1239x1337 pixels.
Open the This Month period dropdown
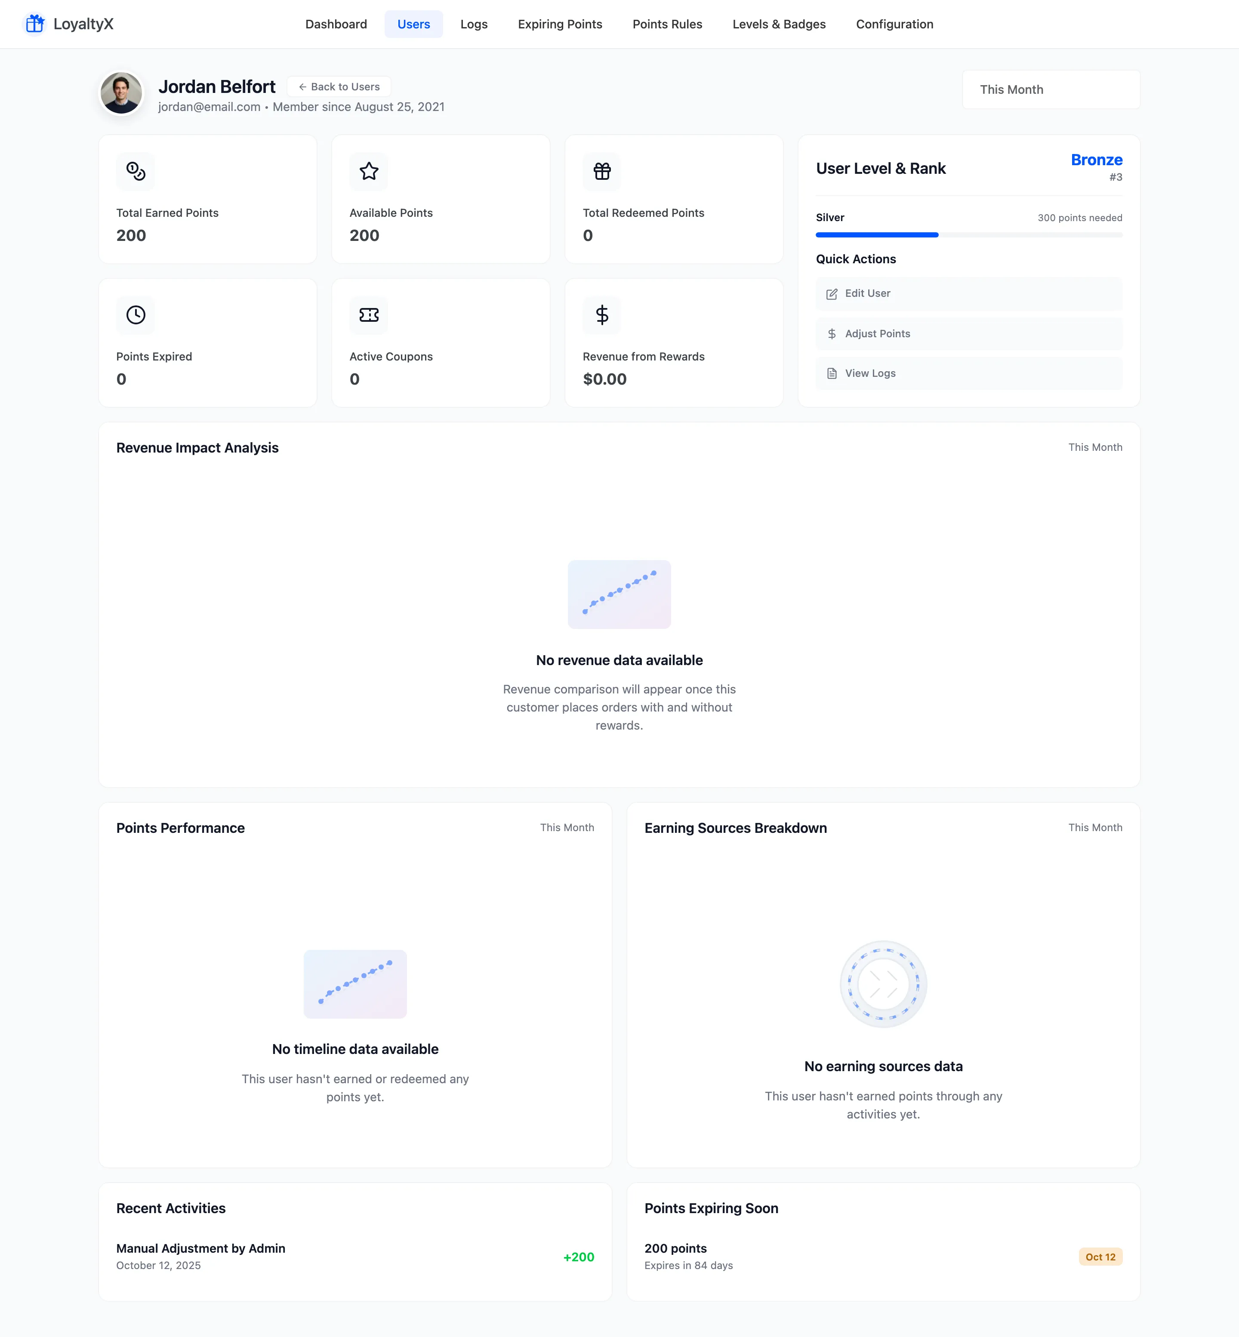pyautogui.click(x=1051, y=90)
